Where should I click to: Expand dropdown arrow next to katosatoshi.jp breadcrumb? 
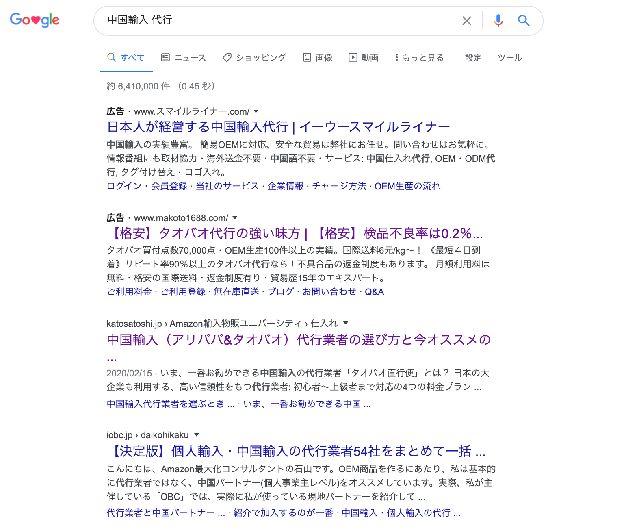[346, 323]
